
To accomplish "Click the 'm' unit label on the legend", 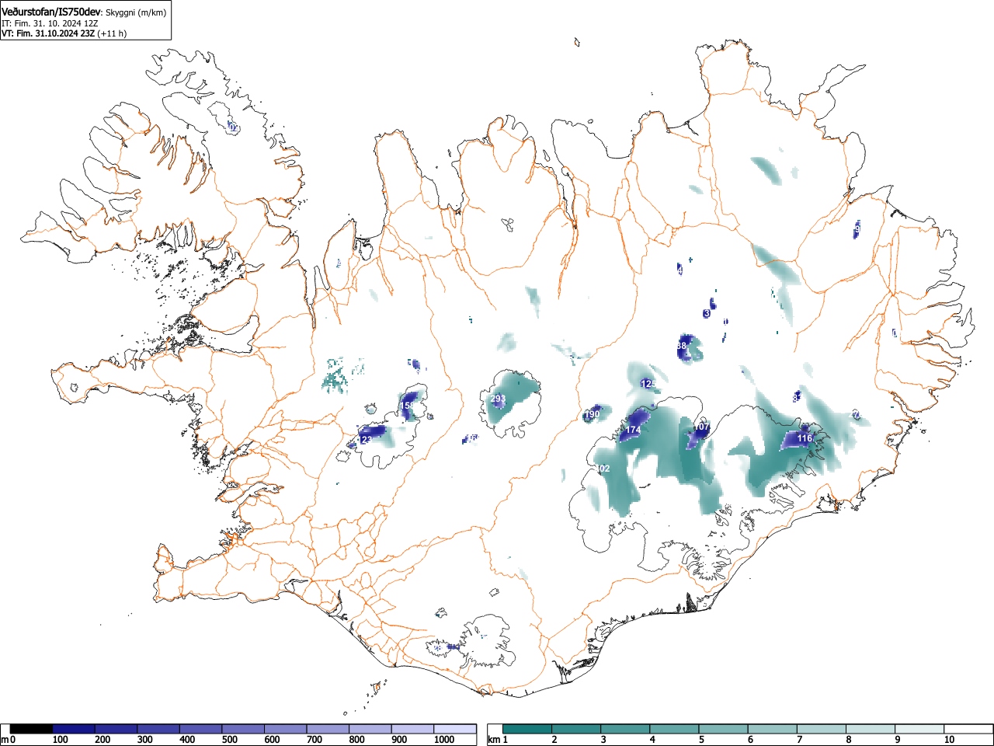I will 5,740.
